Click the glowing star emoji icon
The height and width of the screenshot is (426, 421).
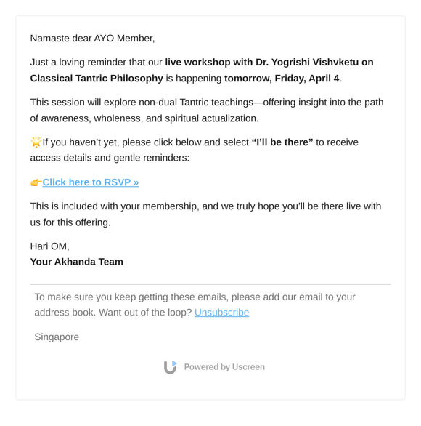point(36,142)
